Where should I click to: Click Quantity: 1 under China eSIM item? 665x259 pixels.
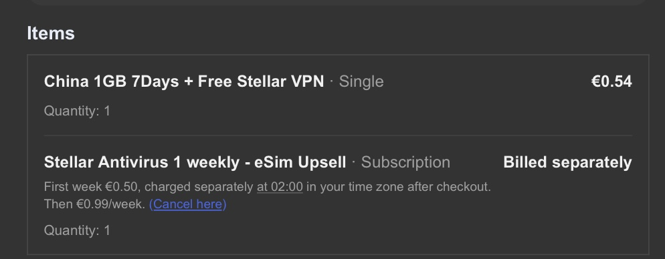point(77,111)
